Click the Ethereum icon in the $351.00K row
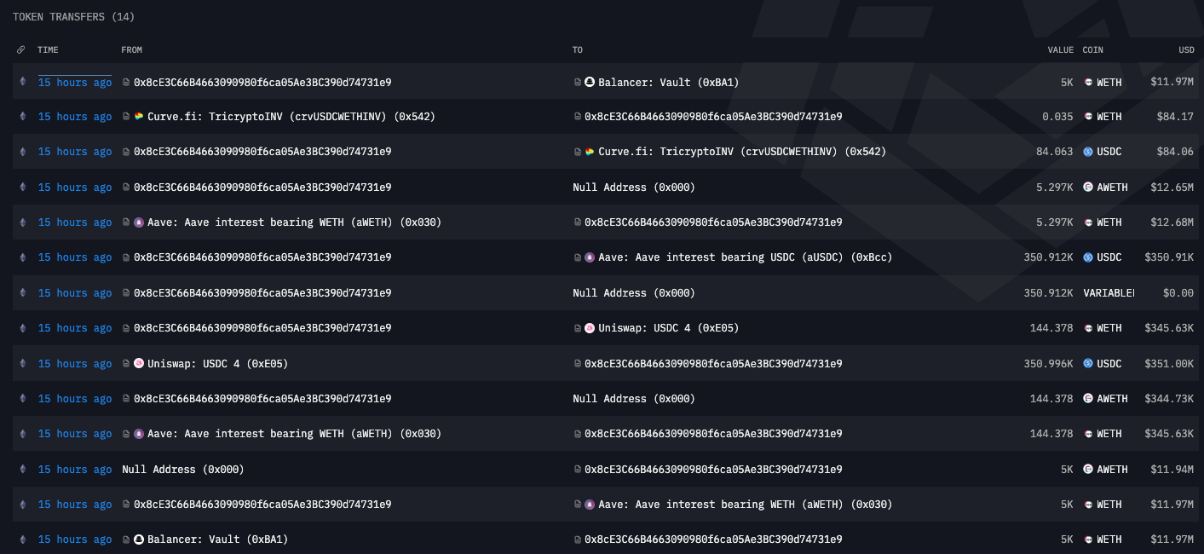This screenshot has height=554, width=1204. (23, 364)
